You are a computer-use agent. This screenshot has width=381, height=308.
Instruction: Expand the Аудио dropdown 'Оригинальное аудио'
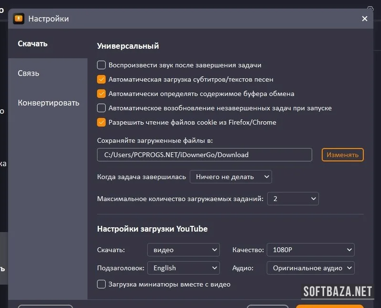pyautogui.click(x=310, y=268)
